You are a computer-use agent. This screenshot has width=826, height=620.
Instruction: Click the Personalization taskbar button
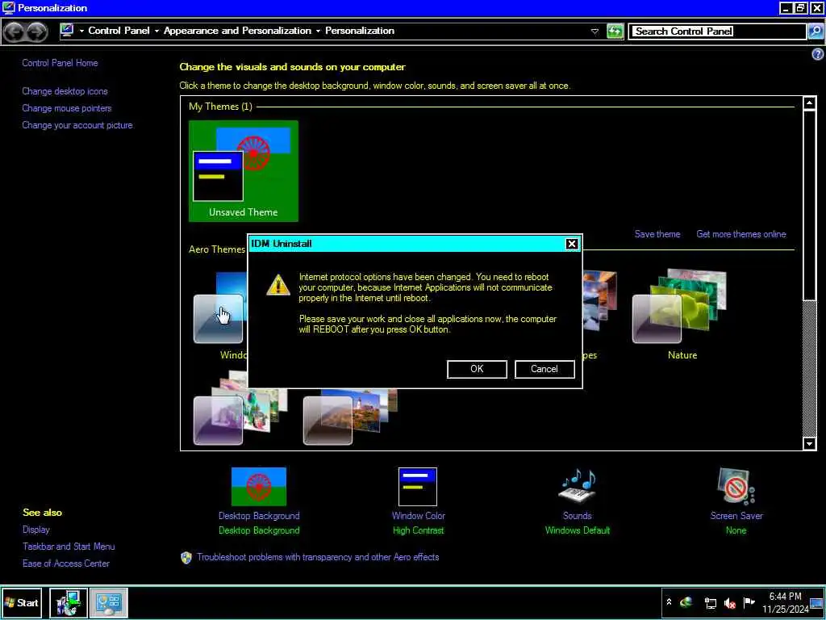coord(109,602)
